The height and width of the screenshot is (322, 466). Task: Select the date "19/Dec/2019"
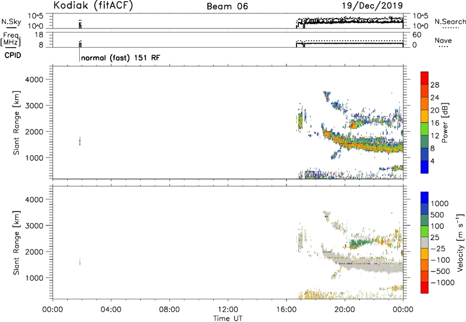372,5
